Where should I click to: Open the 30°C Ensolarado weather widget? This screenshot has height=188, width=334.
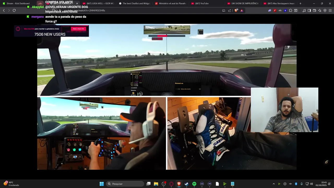point(11,184)
